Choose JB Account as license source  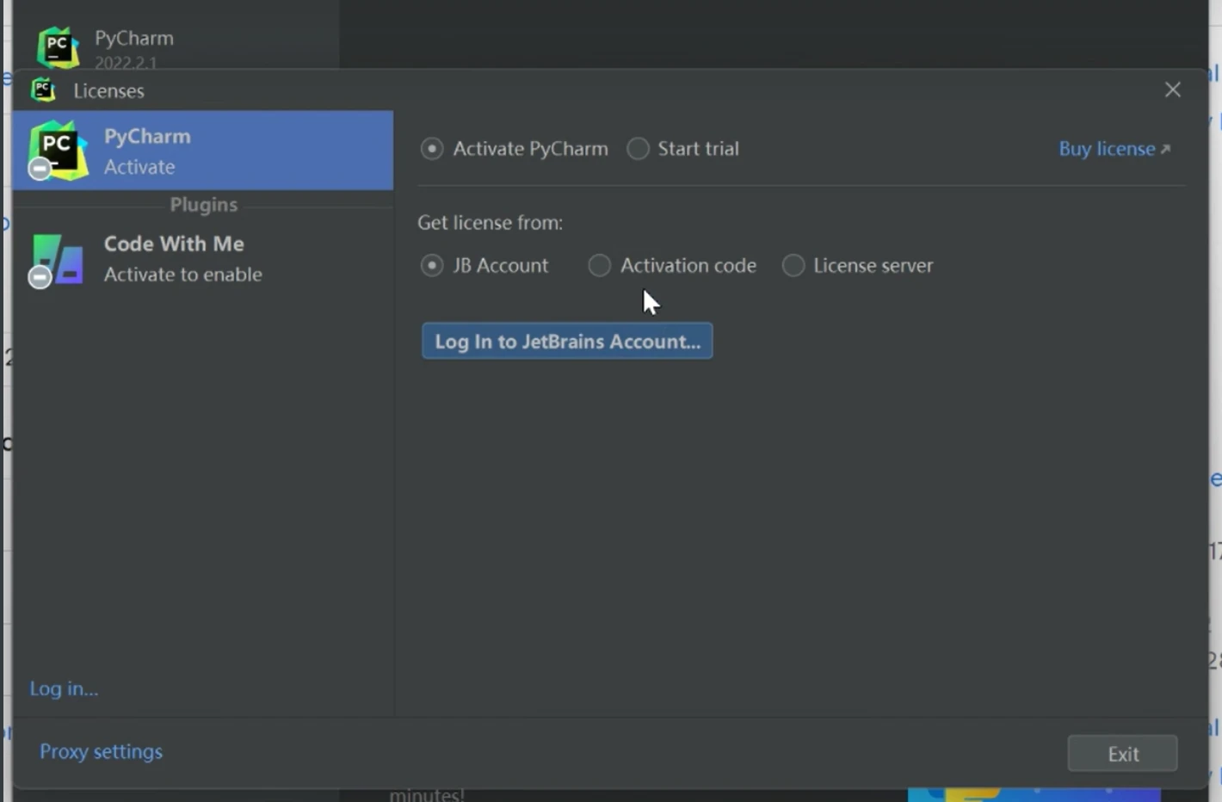point(432,266)
